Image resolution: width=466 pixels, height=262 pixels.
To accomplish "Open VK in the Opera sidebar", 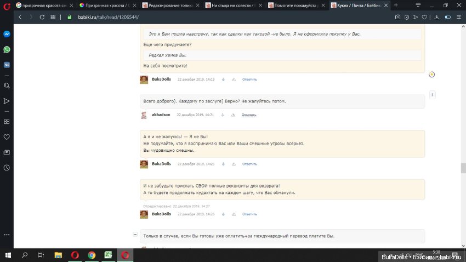I will [7, 64].
